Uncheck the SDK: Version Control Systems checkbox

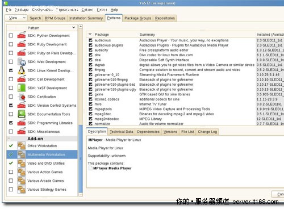pos(11,105)
